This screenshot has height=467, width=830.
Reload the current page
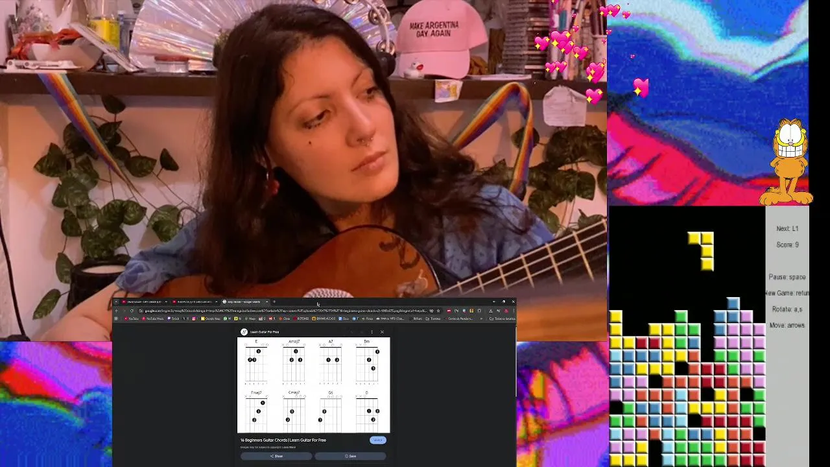pos(132,311)
